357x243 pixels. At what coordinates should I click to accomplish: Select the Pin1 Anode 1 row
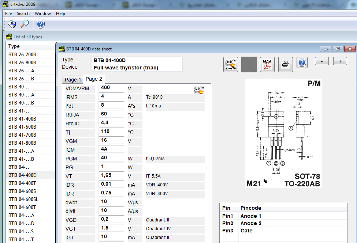coord(283,216)
